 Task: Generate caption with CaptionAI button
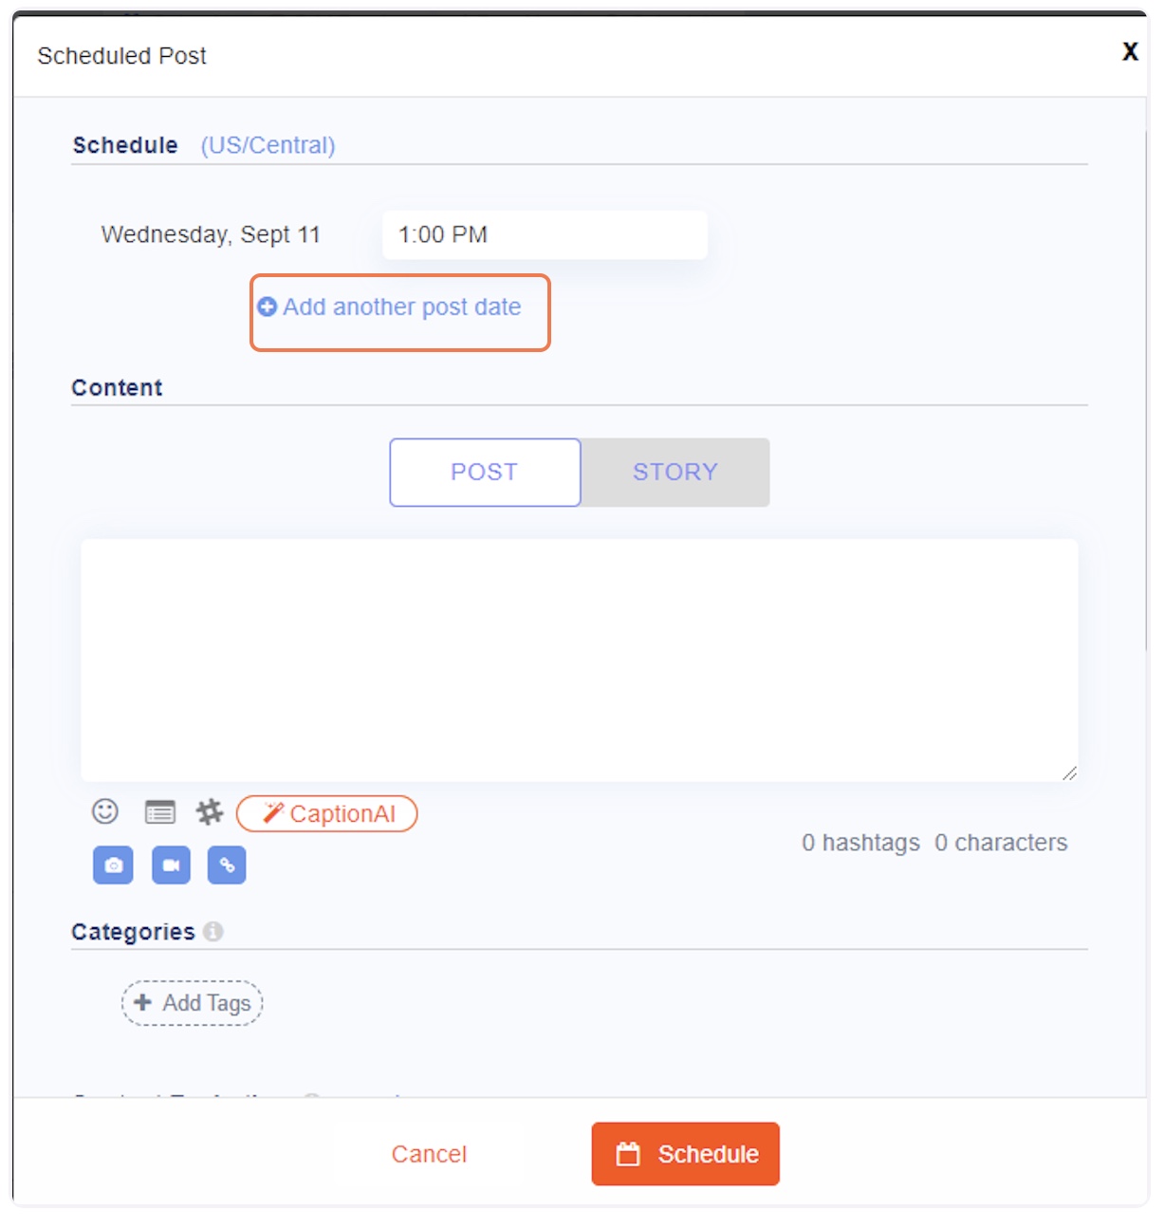326,813
